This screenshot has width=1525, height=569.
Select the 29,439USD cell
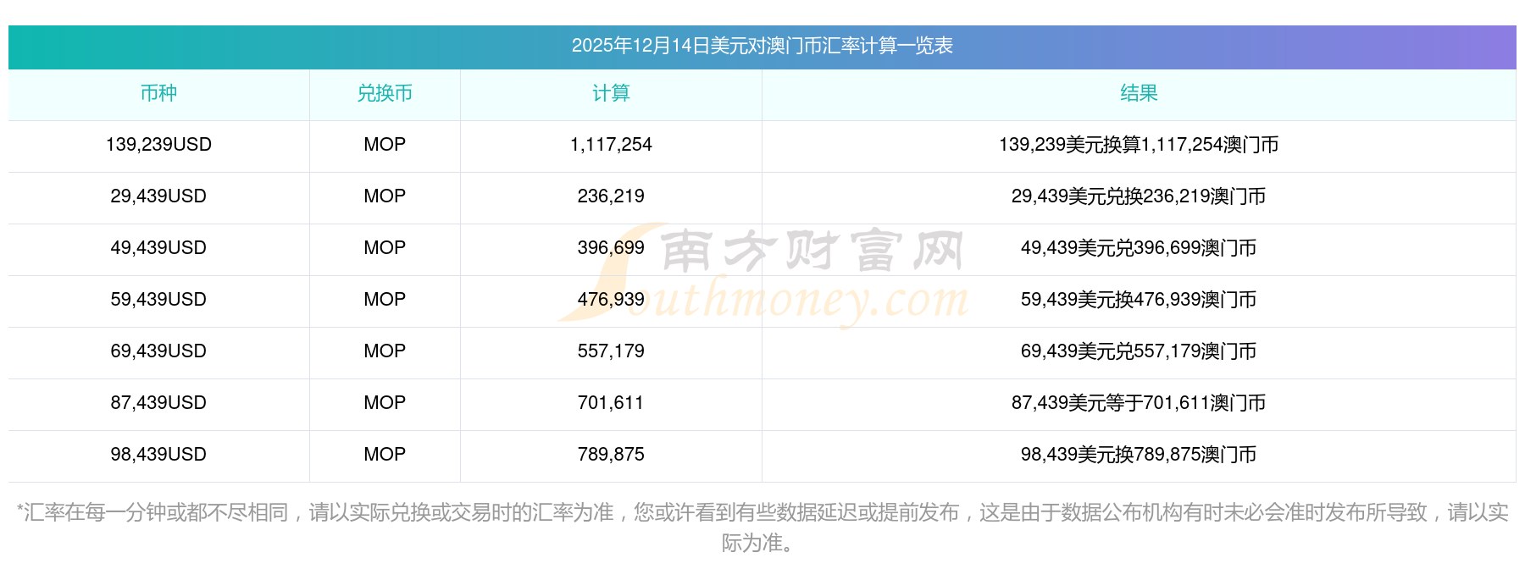click(158, 196)
